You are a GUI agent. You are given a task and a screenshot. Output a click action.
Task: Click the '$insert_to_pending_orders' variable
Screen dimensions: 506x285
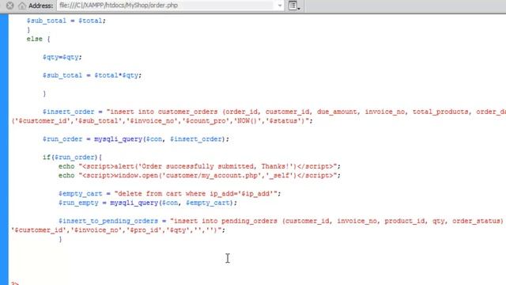(x=108, y=221)
